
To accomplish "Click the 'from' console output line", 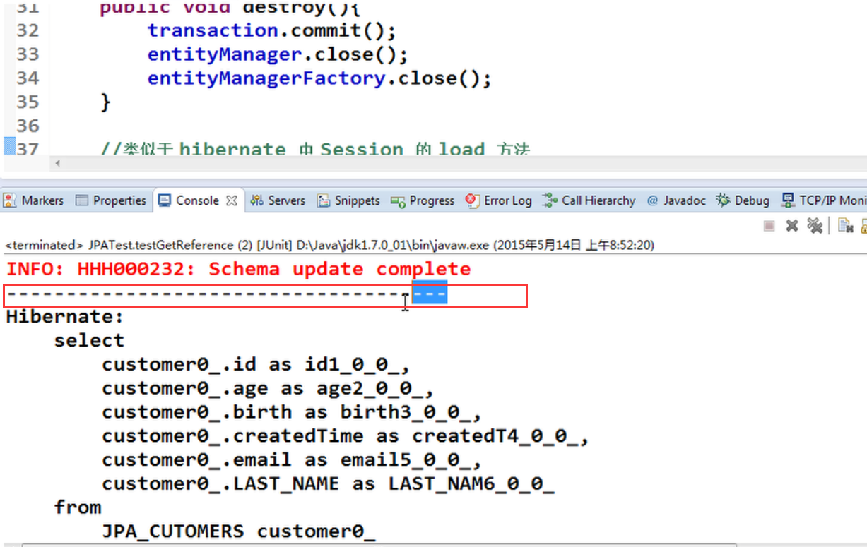I will tap(78, 507).
